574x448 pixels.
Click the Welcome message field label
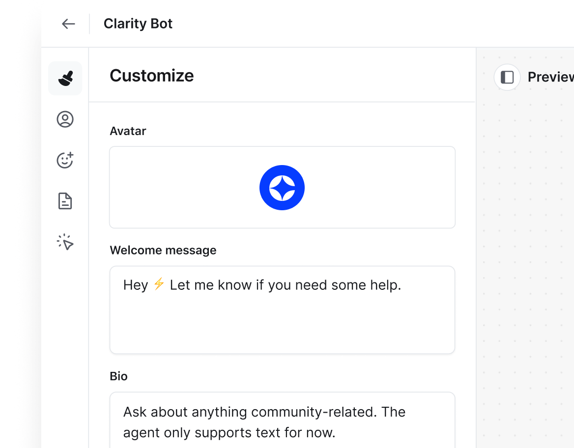pos(163,250)
